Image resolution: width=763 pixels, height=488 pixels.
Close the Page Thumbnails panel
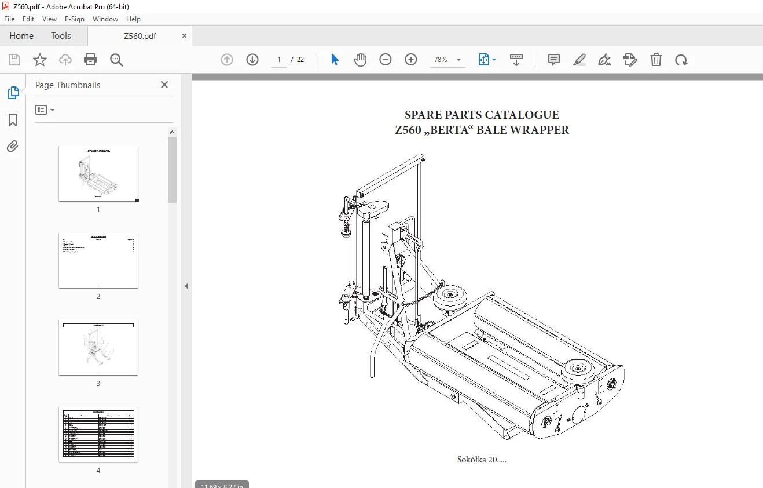pyautogui.click(x=164, y=85)
